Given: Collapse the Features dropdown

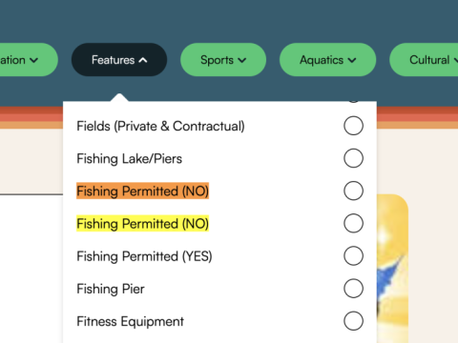Looking at the screenshot, I should [x=119, y=60].
